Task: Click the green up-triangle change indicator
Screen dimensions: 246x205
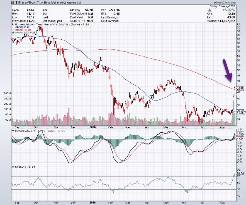Action: (209, 10)
